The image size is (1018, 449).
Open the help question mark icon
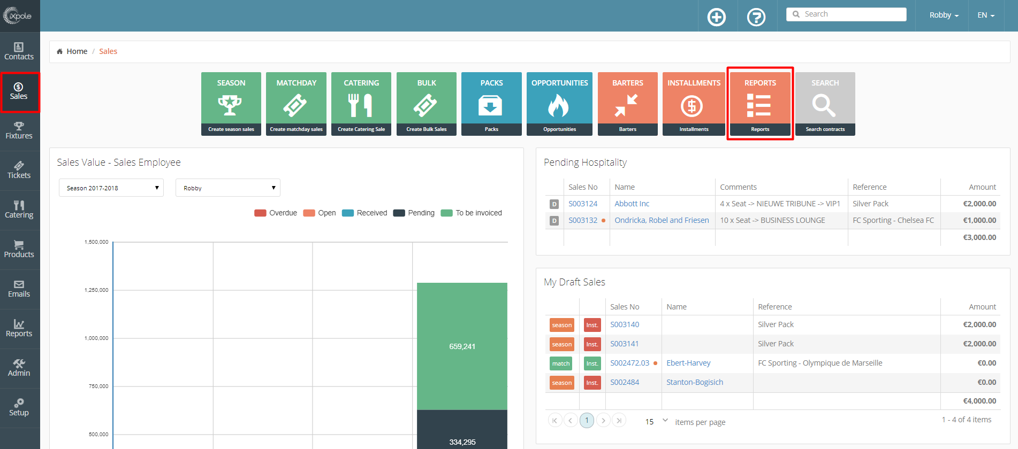[x=756, y=17]
